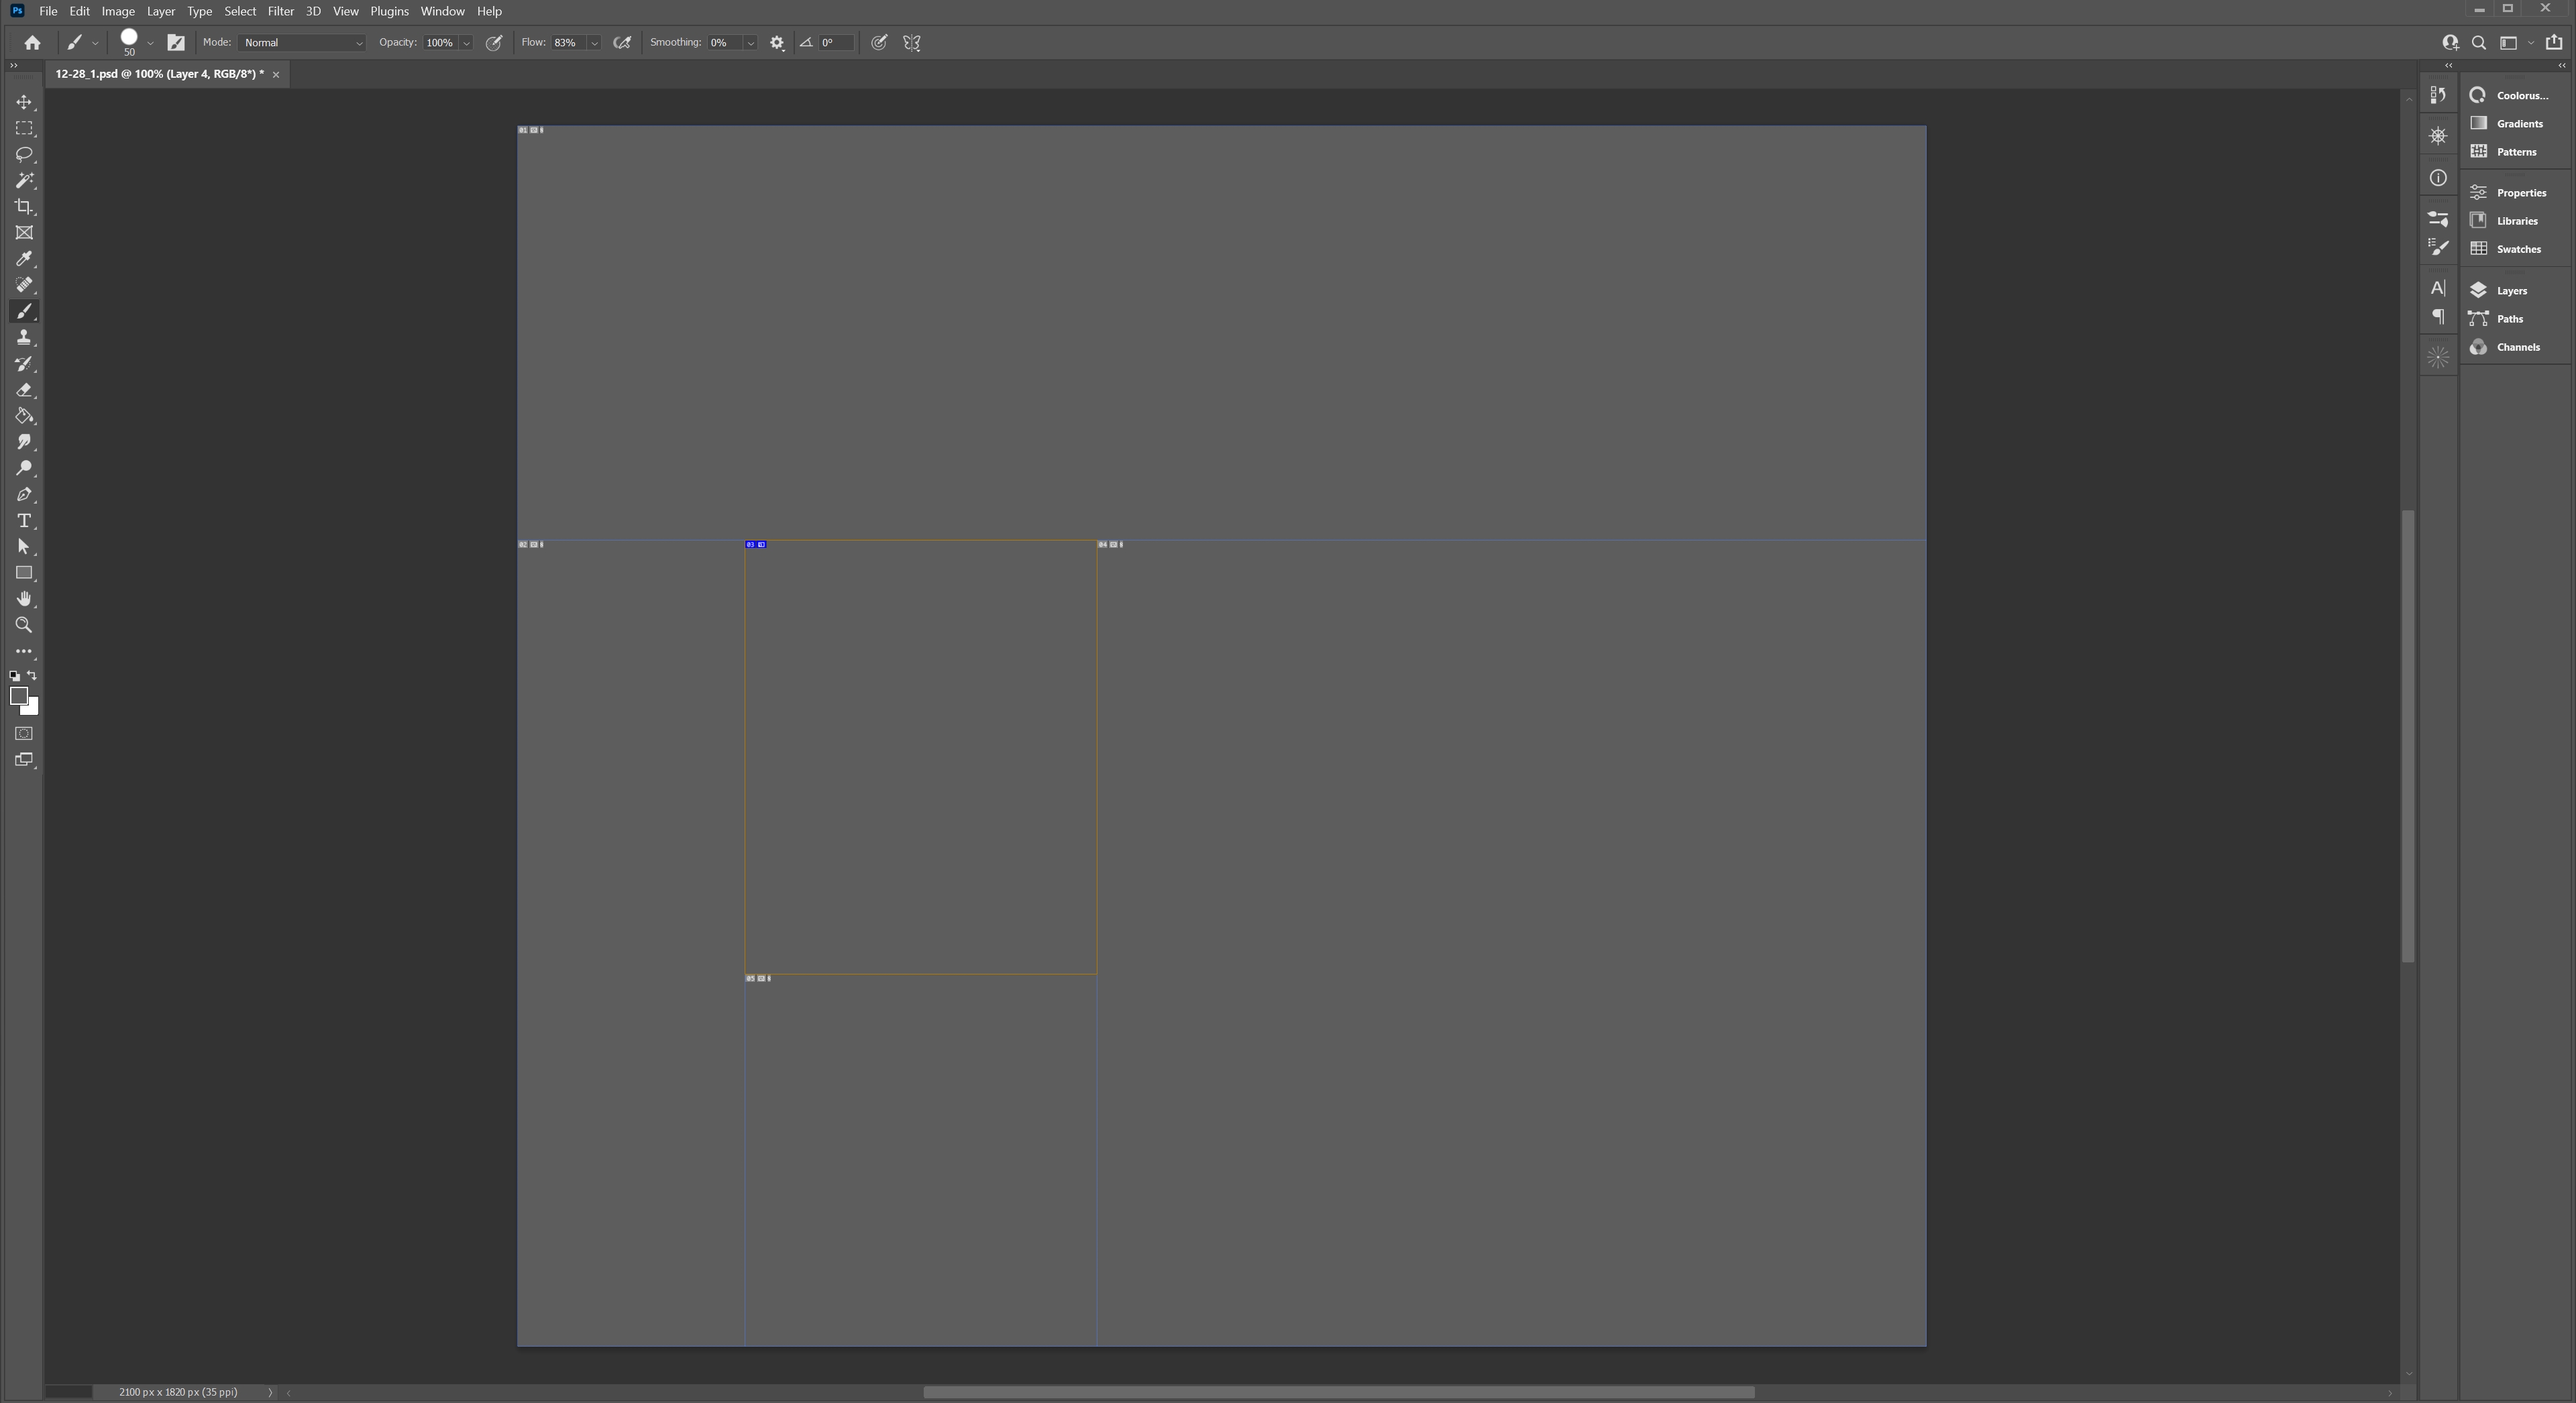This screenshot has width=2576, height=1403.
Task: Select the Clone Stamp tool
Action: pos(24,337)
